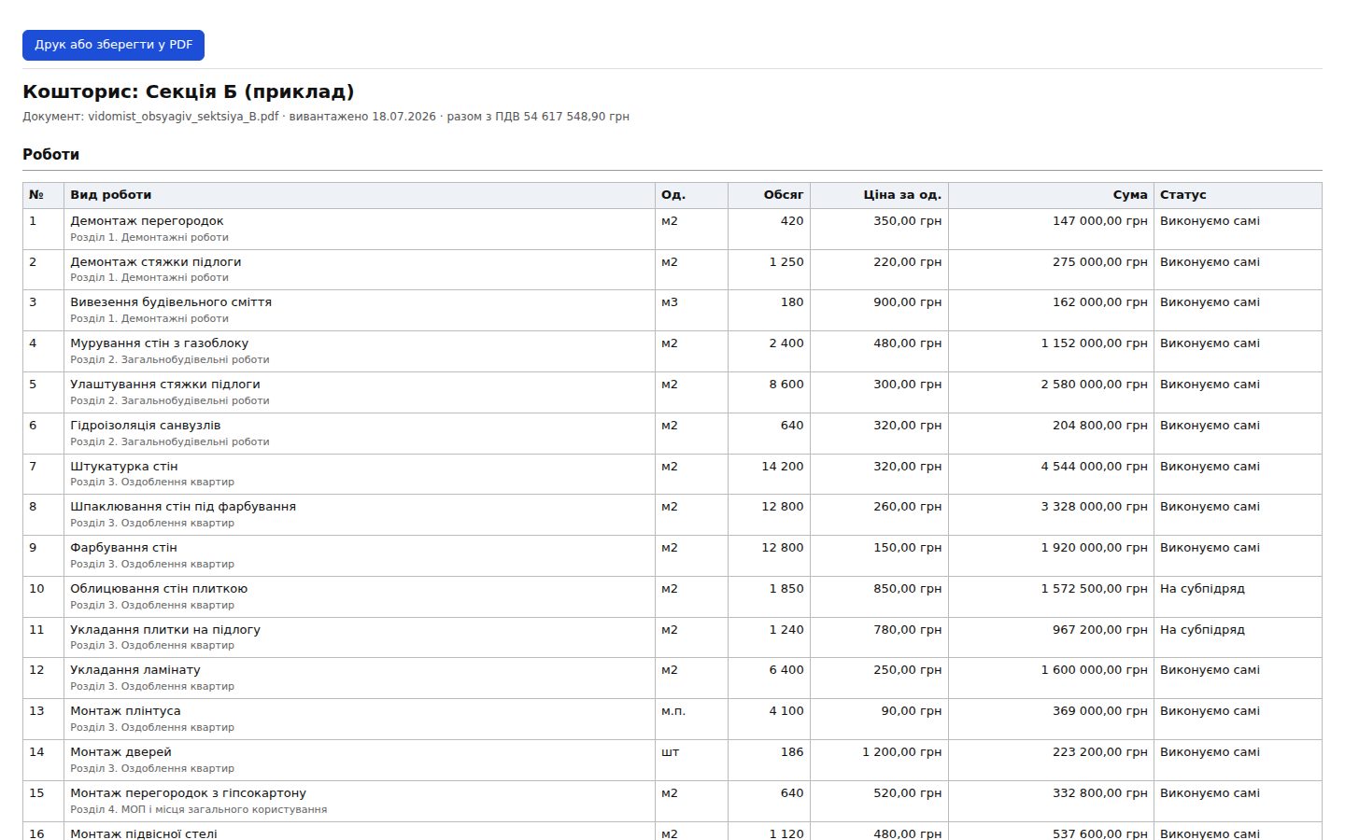Click the 'Роботи' section heading
1345x840 pixels.
coord(50,154)
